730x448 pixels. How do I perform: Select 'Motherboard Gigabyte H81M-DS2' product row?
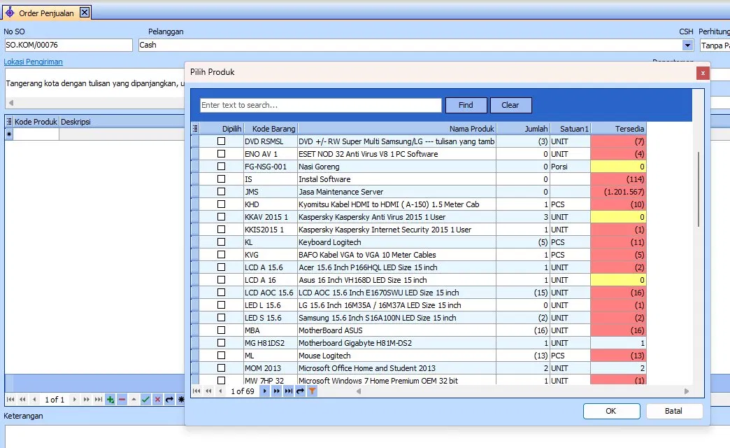[418, 342]
